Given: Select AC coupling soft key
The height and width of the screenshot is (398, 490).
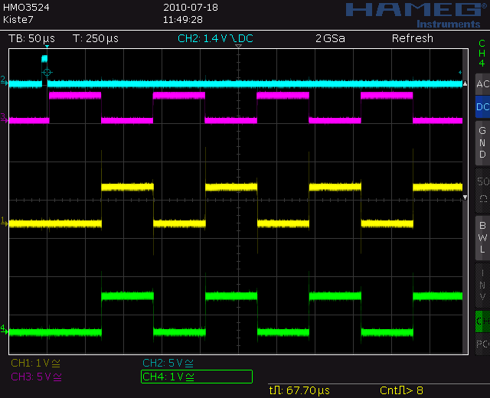Looking at the screenshot, I should 482,84.
